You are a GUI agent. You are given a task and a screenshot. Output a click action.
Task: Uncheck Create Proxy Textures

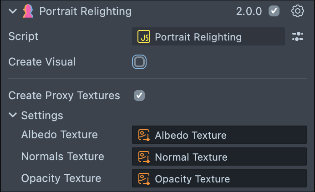139,96
